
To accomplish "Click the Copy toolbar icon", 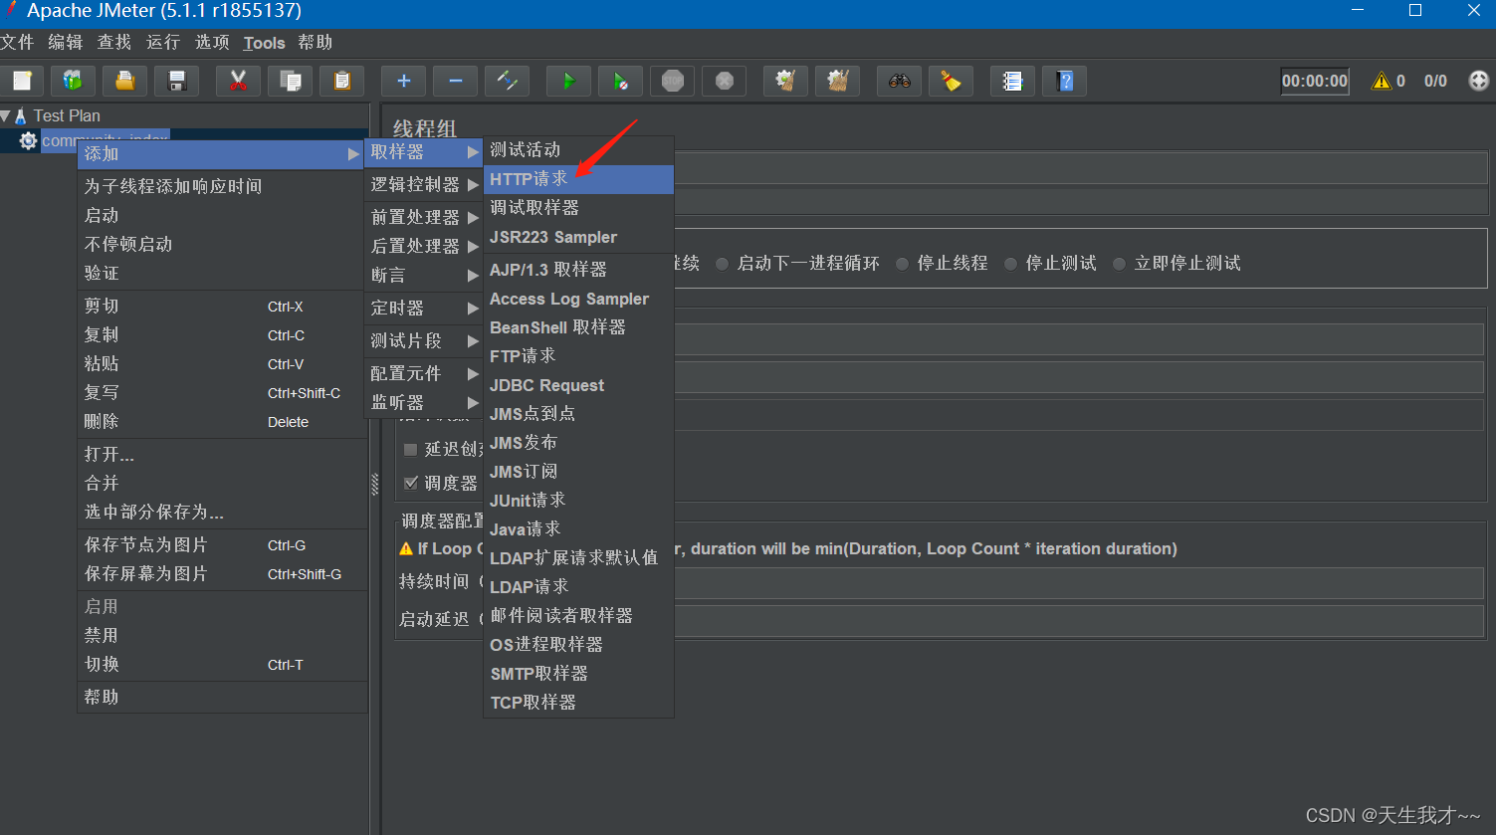I will pos(291,81).
